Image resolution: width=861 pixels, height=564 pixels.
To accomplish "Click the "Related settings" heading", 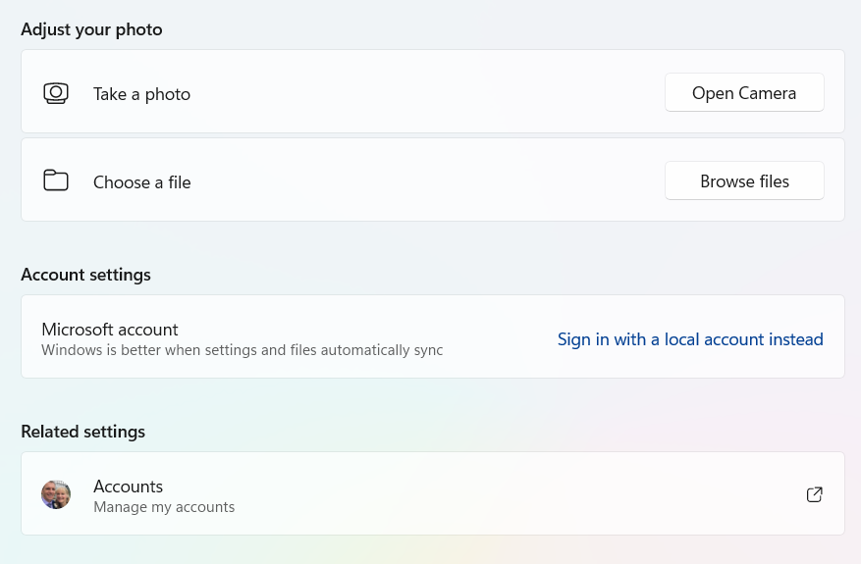I will pyautogui.click(x=82, y=432).
